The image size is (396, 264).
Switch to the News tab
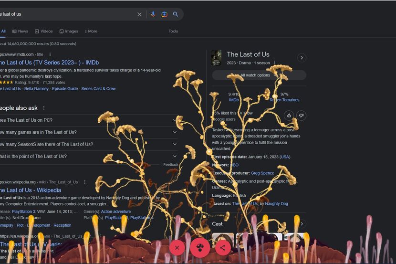coord(20,32)
